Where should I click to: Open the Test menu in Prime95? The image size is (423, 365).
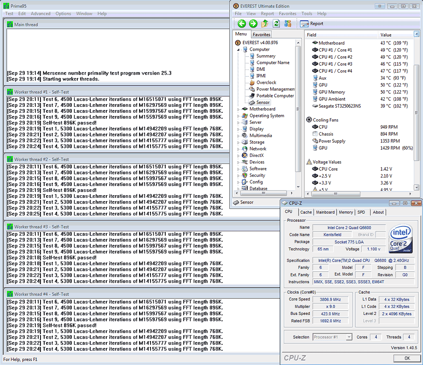(9, 13)
